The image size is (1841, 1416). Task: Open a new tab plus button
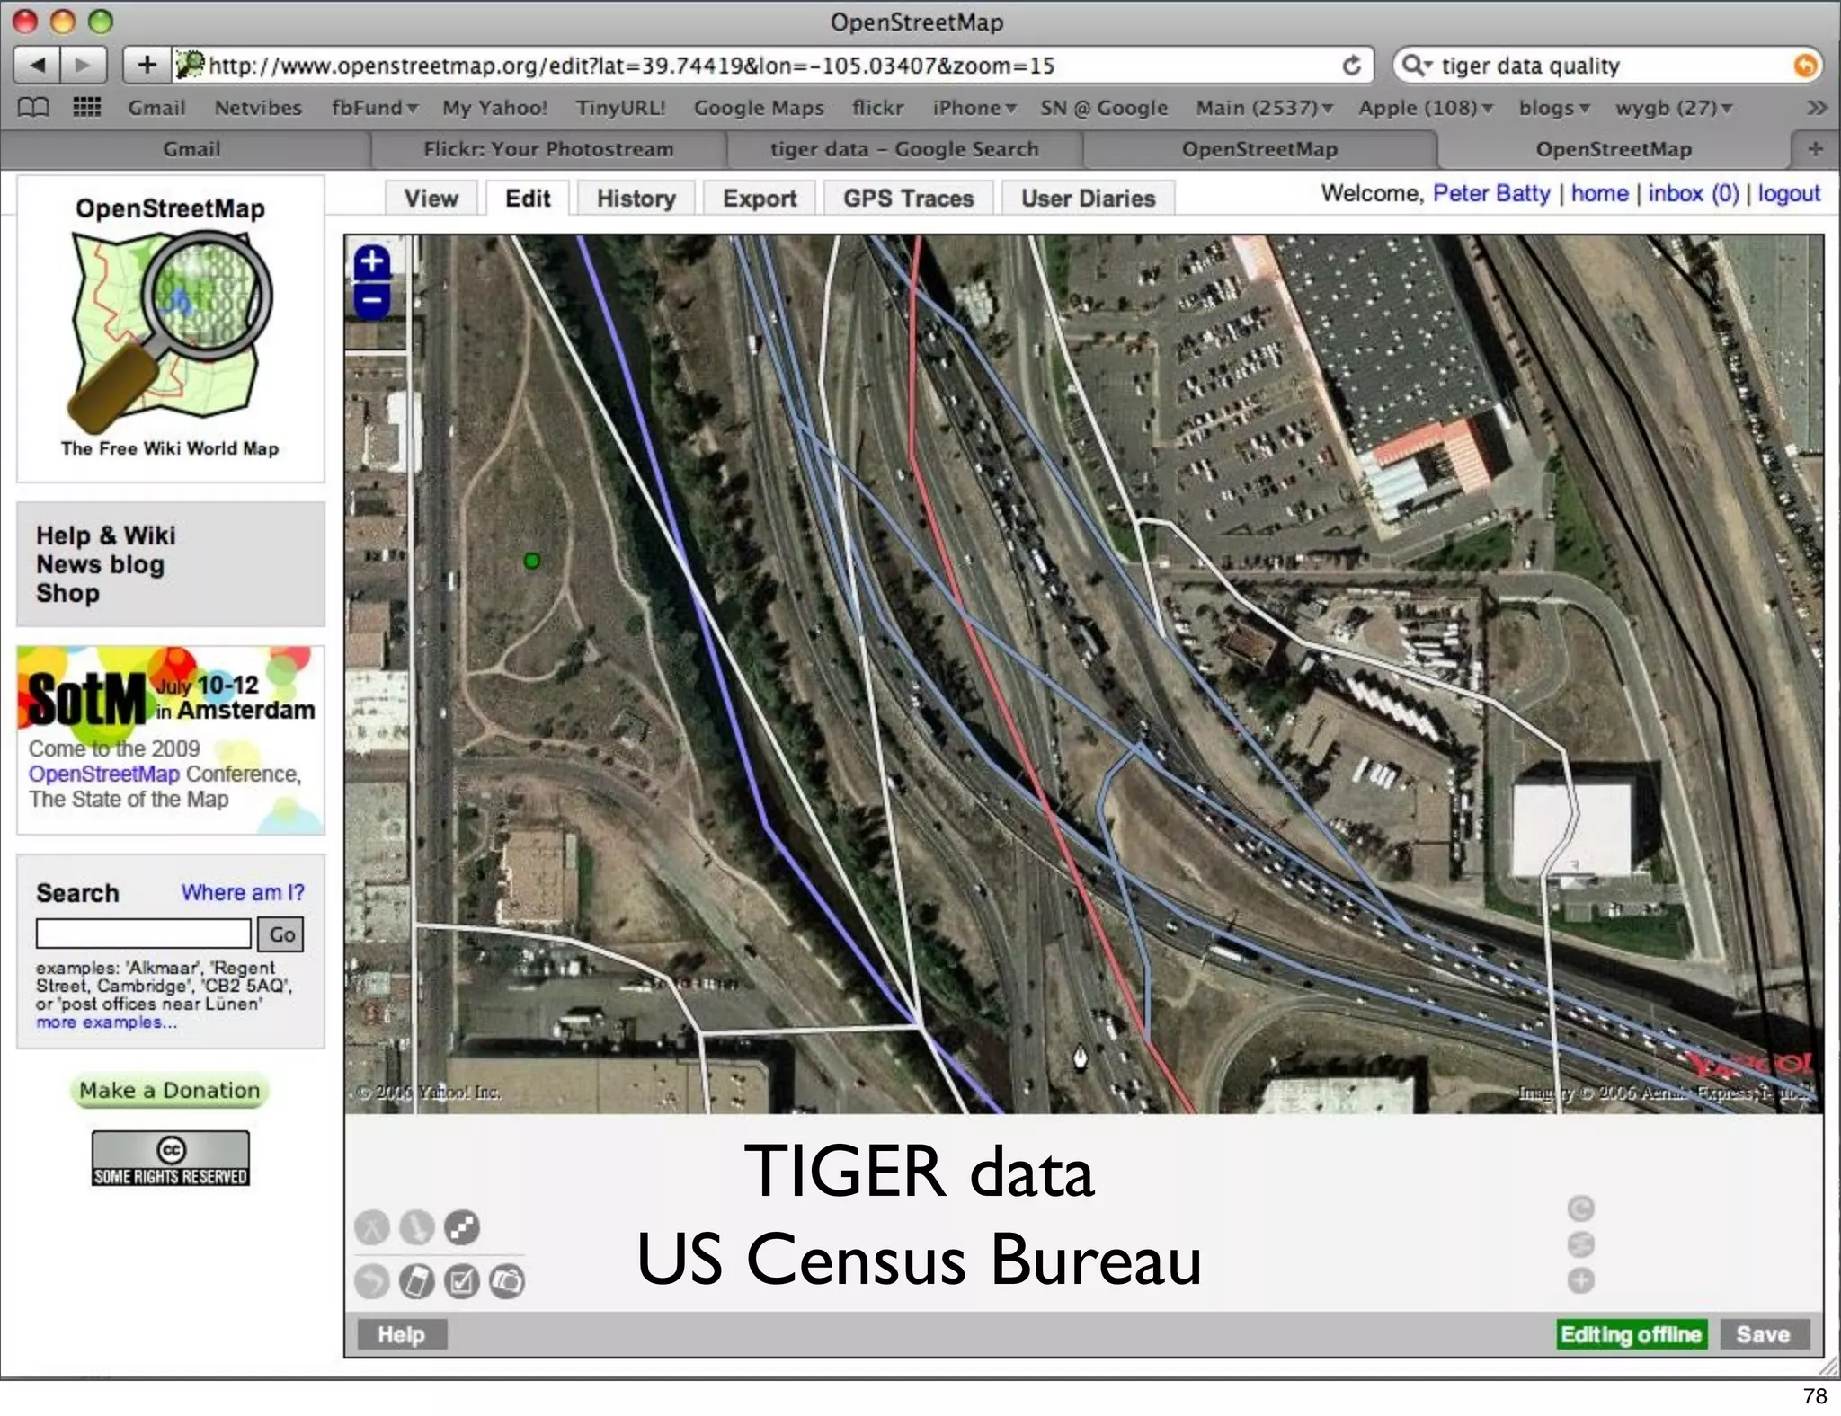pyautogui.click(x=1815, y=148)
